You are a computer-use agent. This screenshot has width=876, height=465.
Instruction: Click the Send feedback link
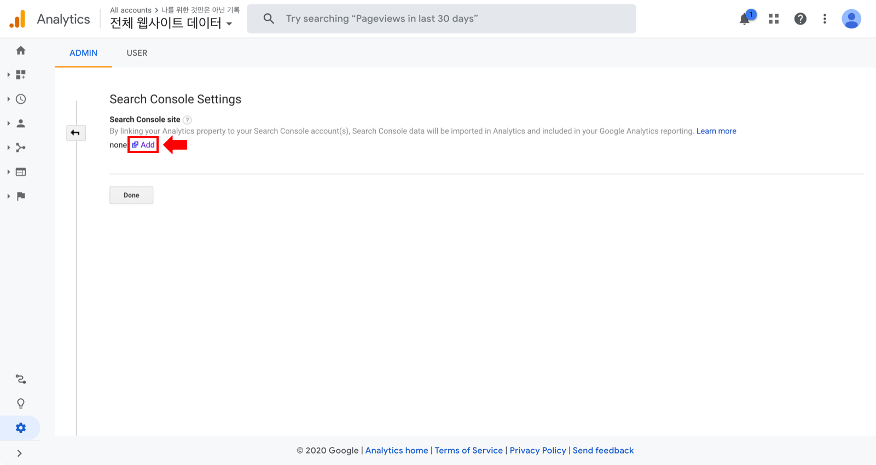click(x=603, y=450)
